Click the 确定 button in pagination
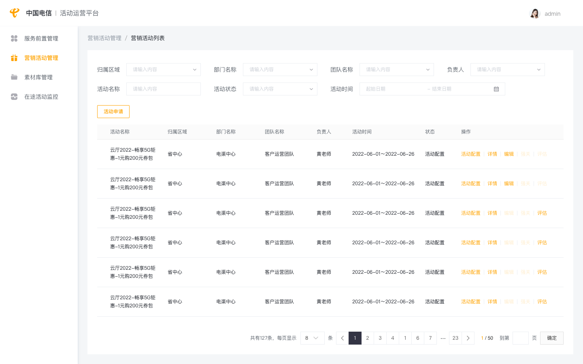This screenshot has height=364, width=583. click(552, 338)
